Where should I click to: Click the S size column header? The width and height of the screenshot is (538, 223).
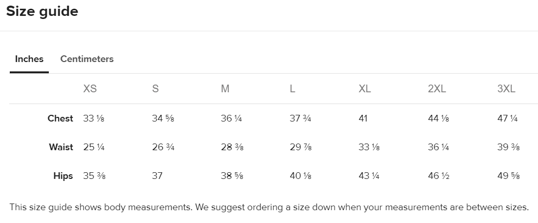[x=155, y=89]
